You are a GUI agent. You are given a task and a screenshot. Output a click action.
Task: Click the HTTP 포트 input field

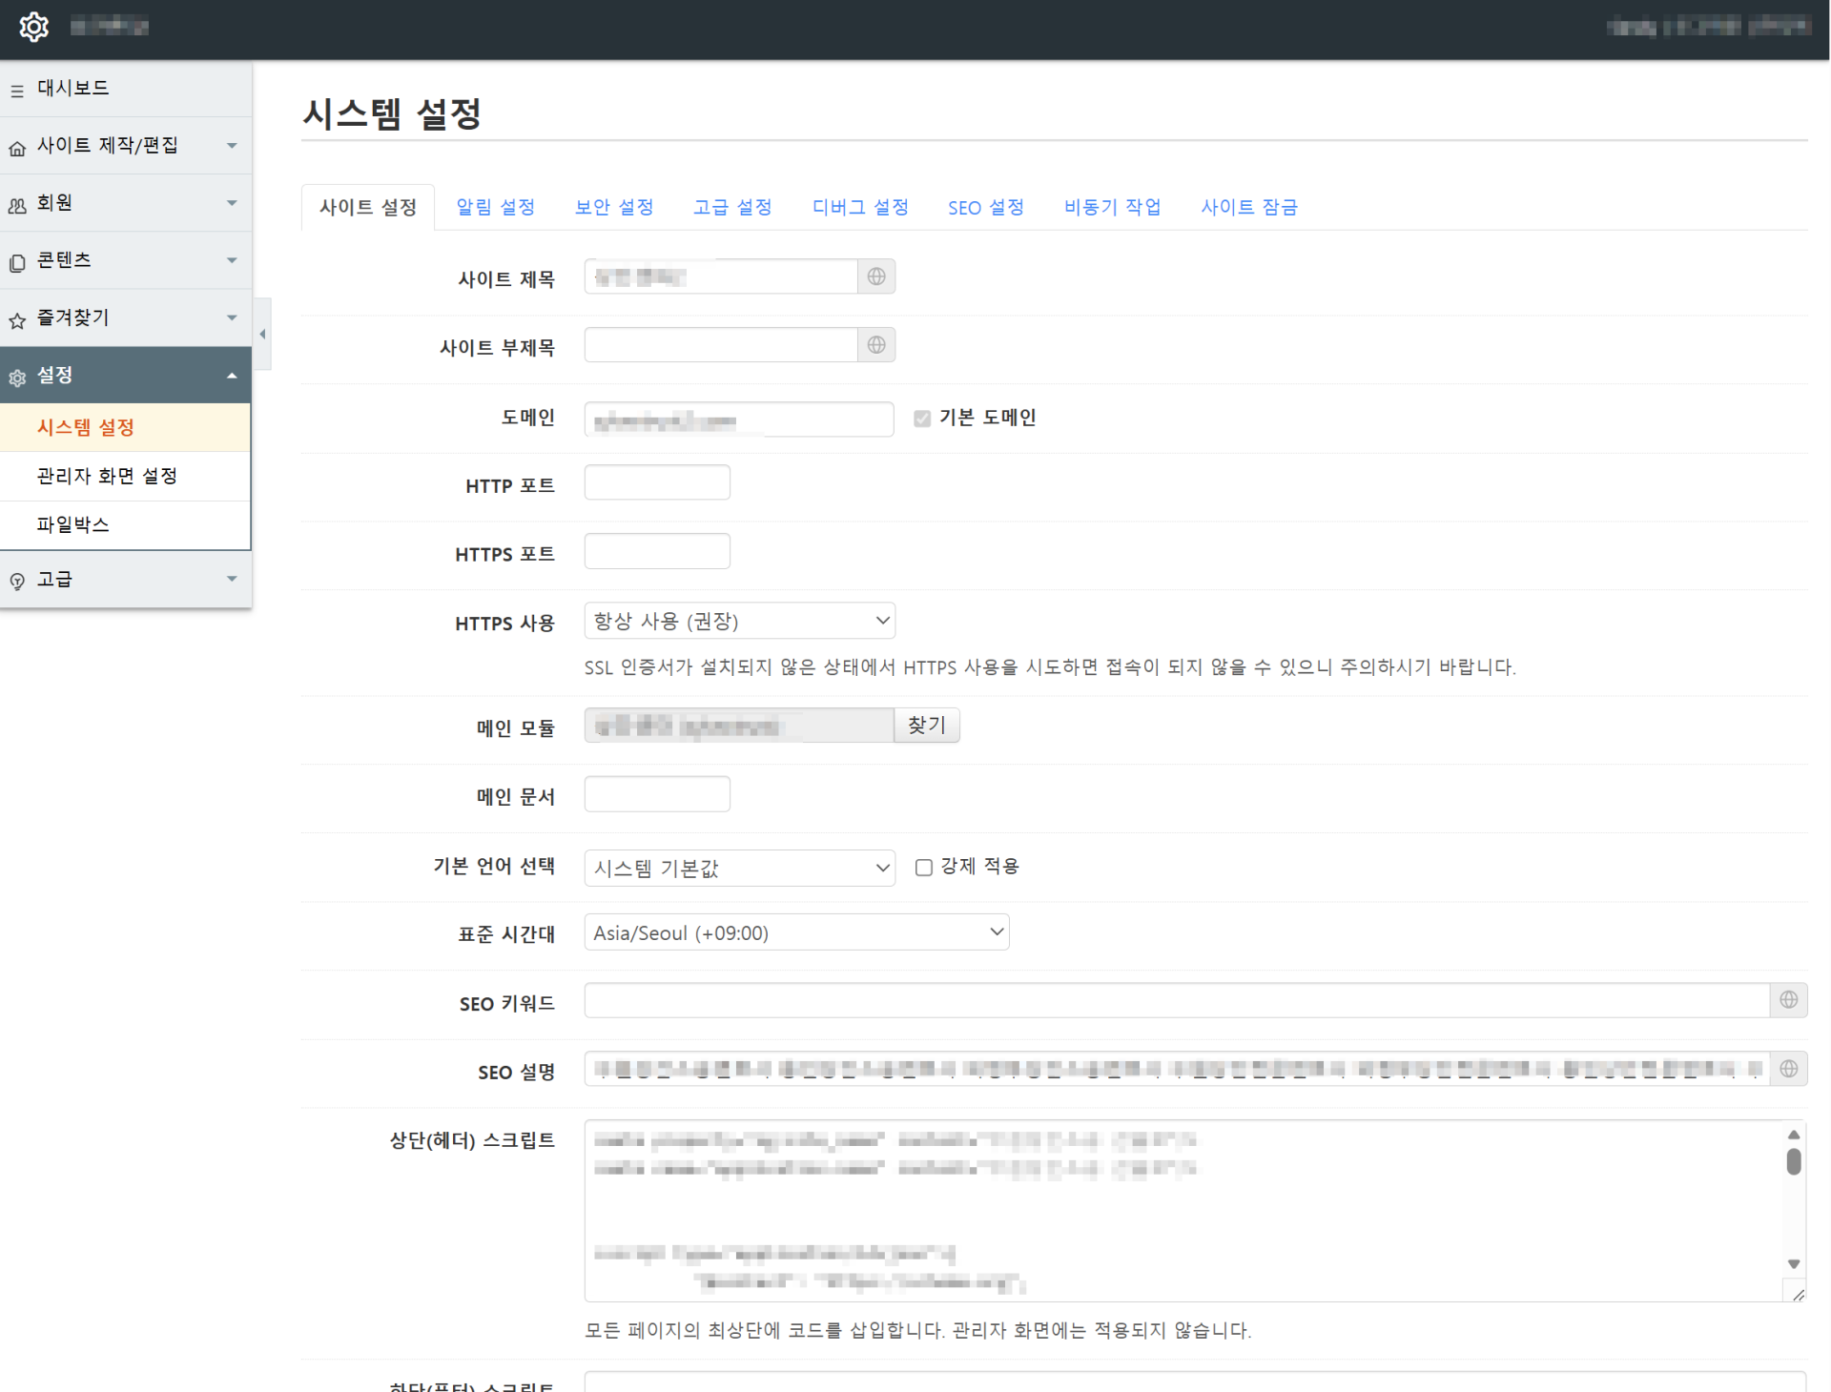click(x=657, y=483)
